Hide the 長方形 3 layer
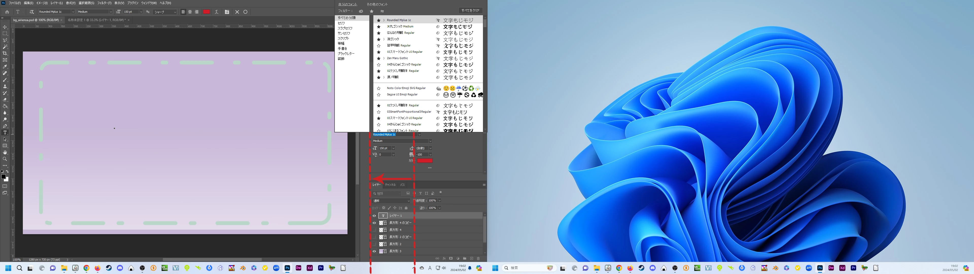Screen dimensions: 974x274 [x=374, y=251]
